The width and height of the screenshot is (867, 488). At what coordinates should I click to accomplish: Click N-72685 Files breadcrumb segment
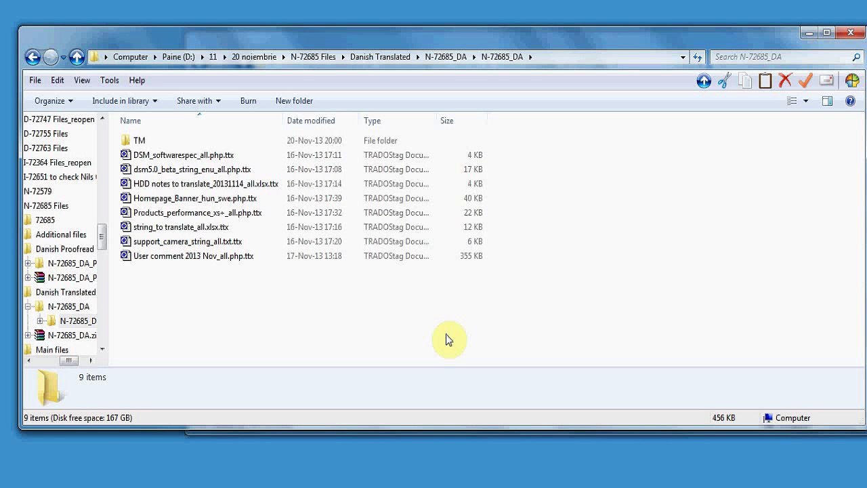tap(313, 57)
